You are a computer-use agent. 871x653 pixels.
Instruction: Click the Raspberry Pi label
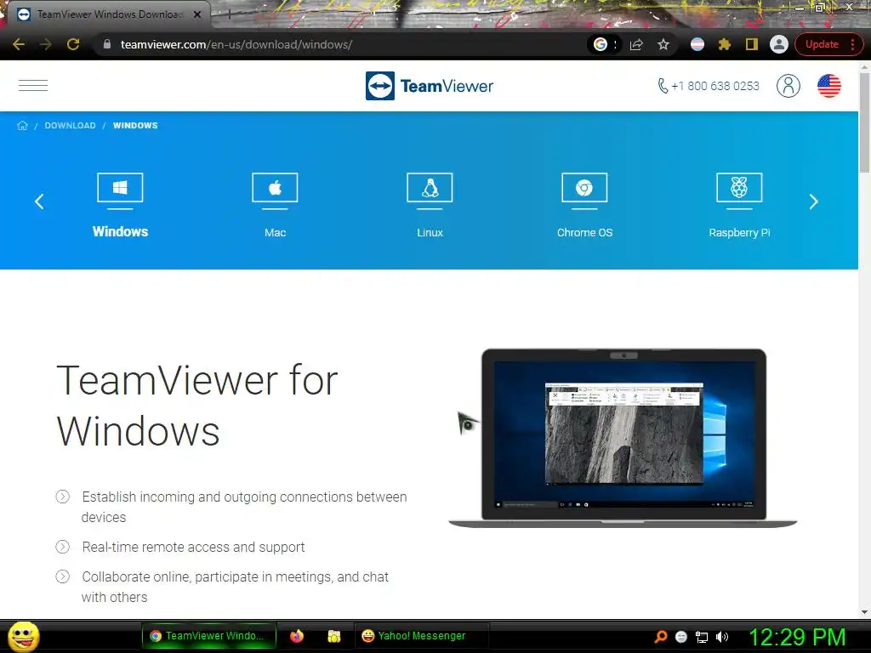(x=739, y=233)
